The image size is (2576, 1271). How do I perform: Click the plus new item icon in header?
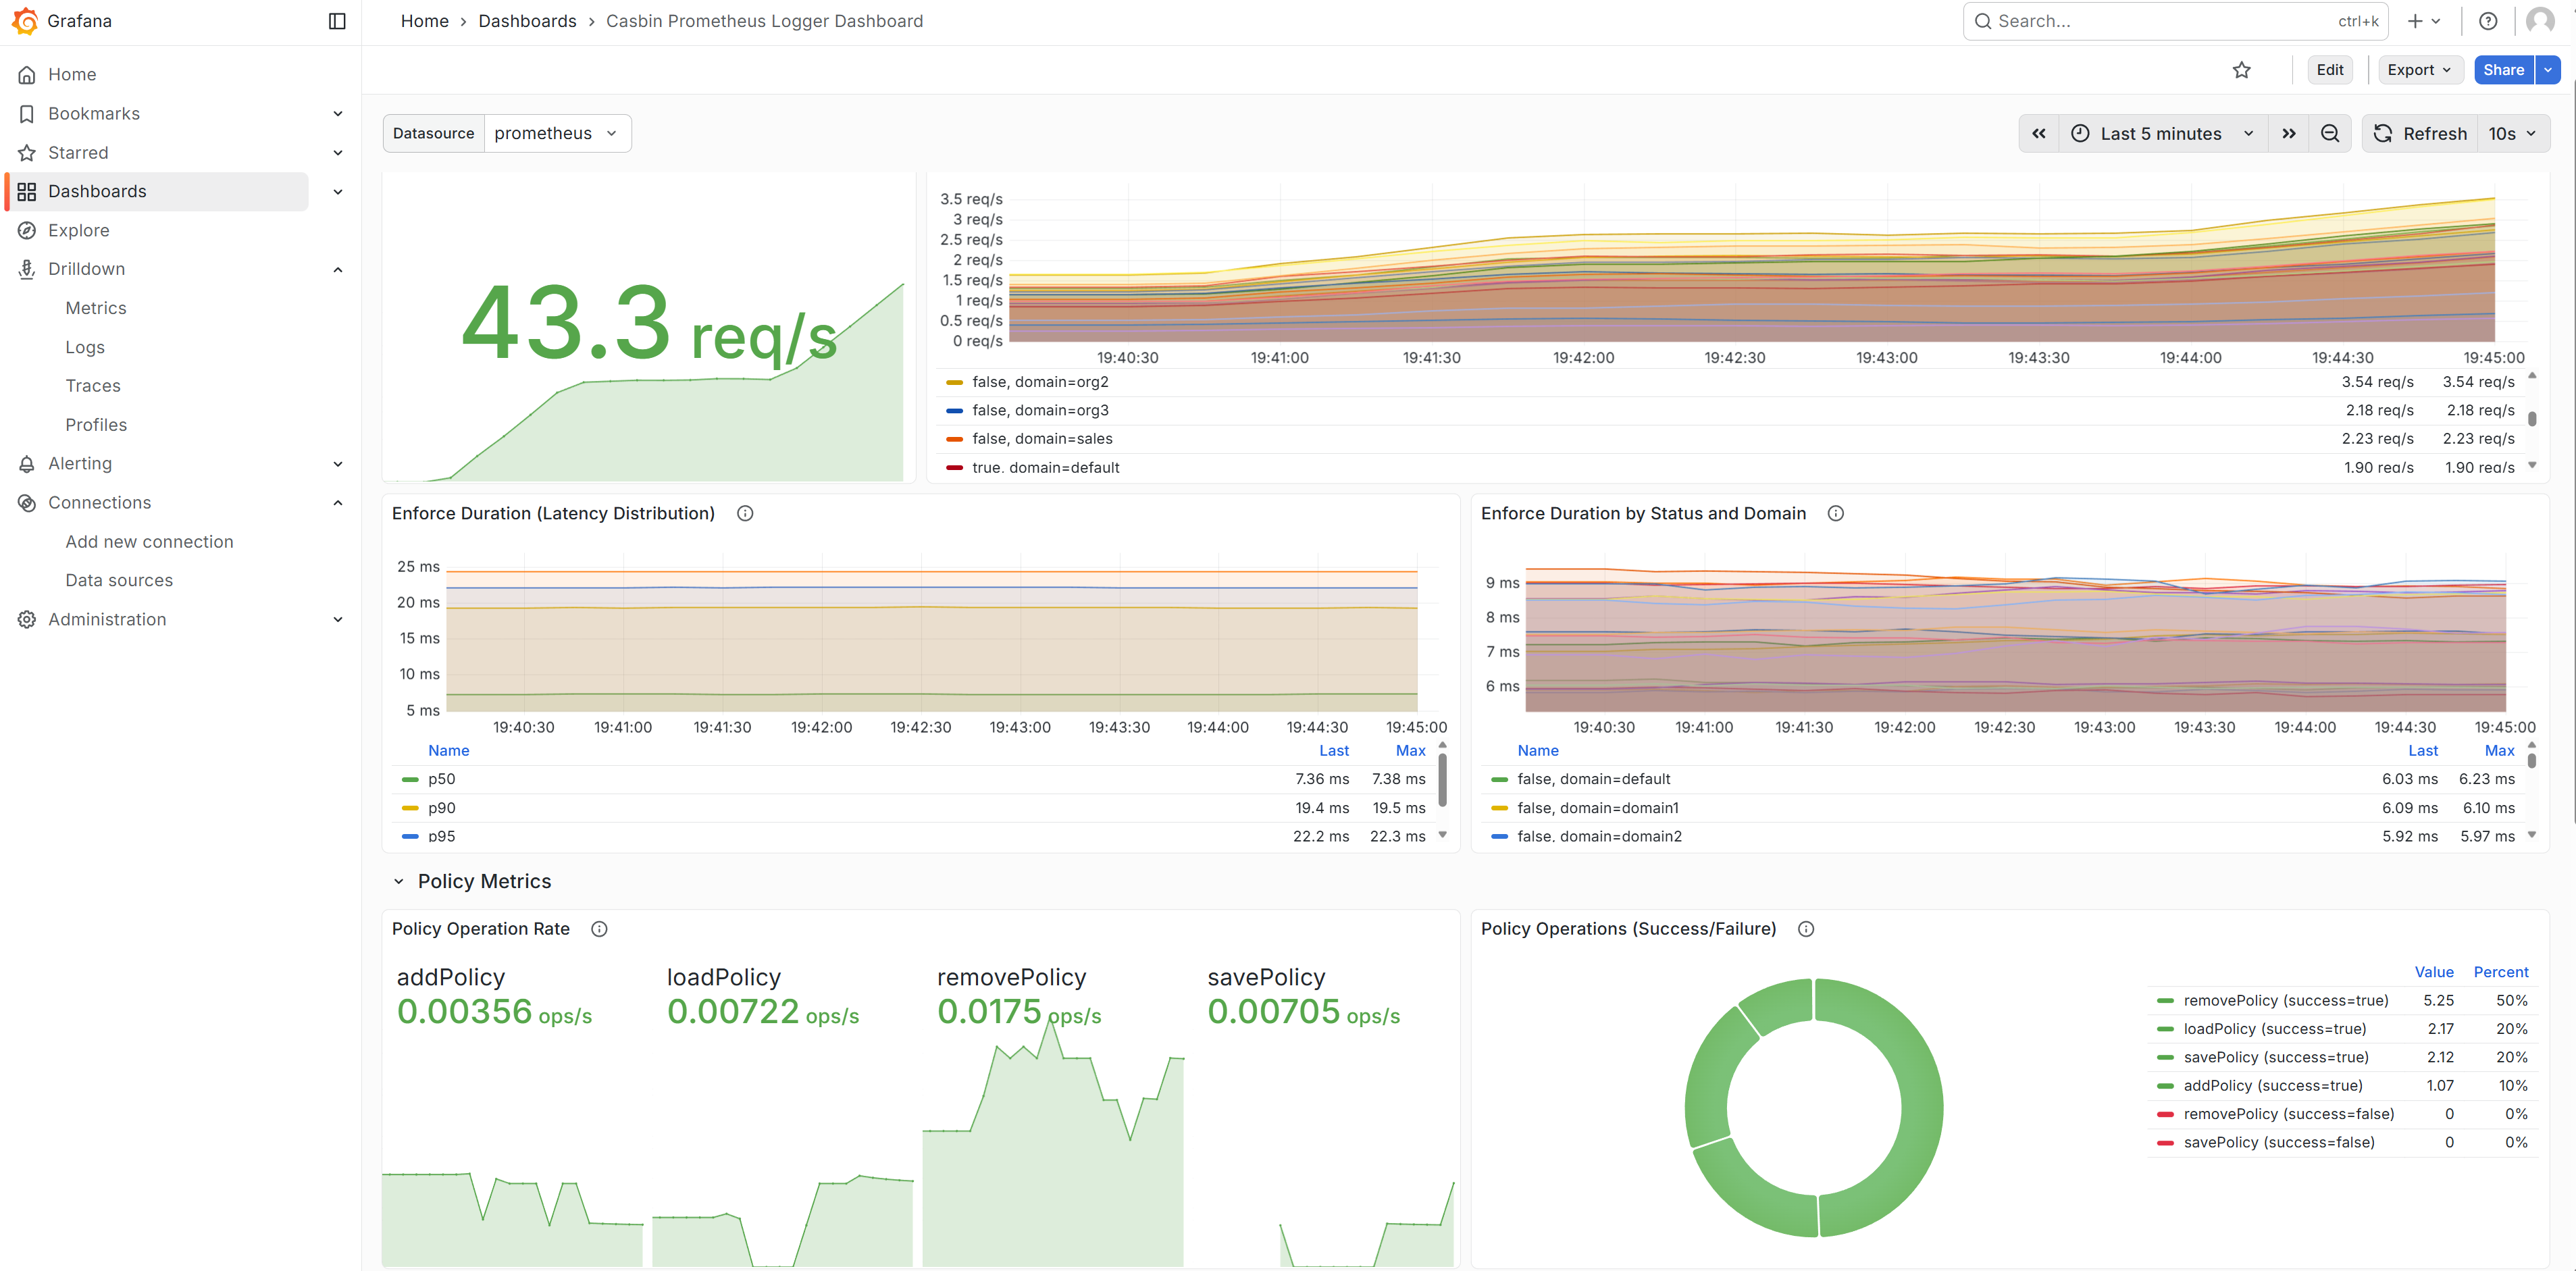2415,21
